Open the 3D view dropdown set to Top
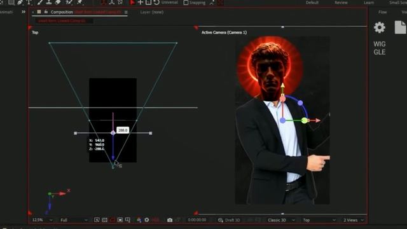407x229 pixels. (319, 220)
